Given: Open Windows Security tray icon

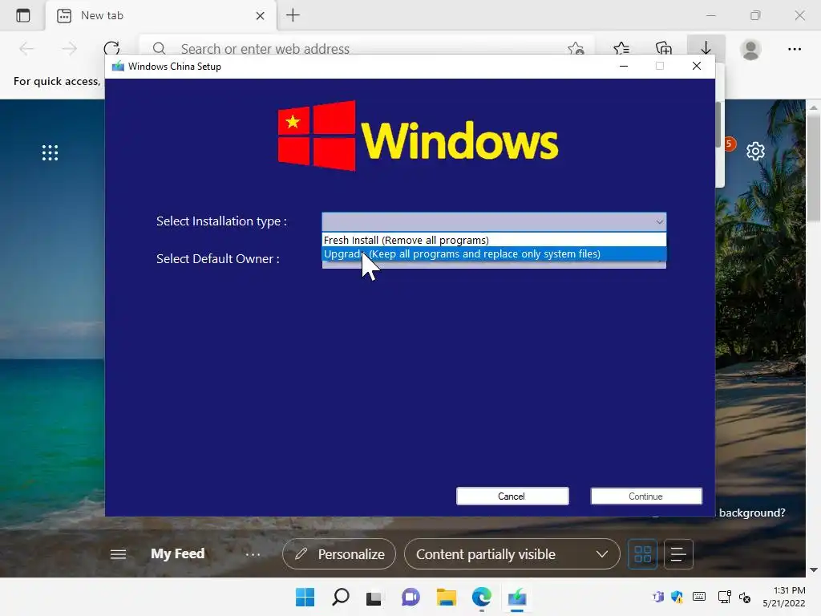Looking at the screenshot, I should coord(677,597).
